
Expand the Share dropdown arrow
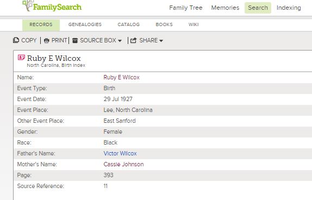coord(161,41)
